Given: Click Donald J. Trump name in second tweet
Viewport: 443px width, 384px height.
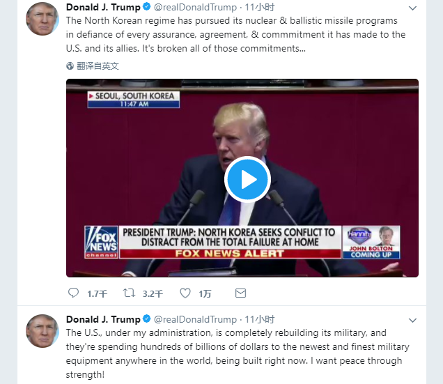Looking at the screenshot, I should click(103, 319).
